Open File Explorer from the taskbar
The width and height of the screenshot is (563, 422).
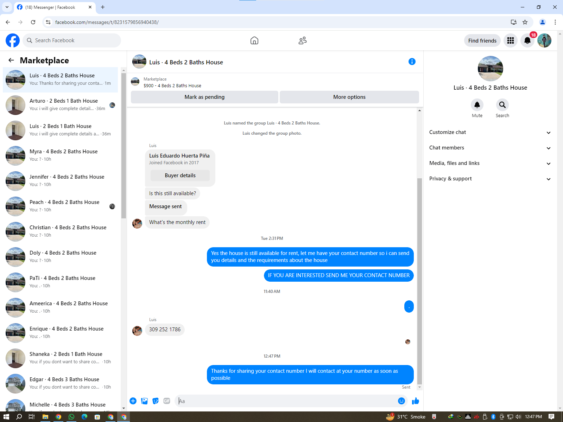pos(45,417)
